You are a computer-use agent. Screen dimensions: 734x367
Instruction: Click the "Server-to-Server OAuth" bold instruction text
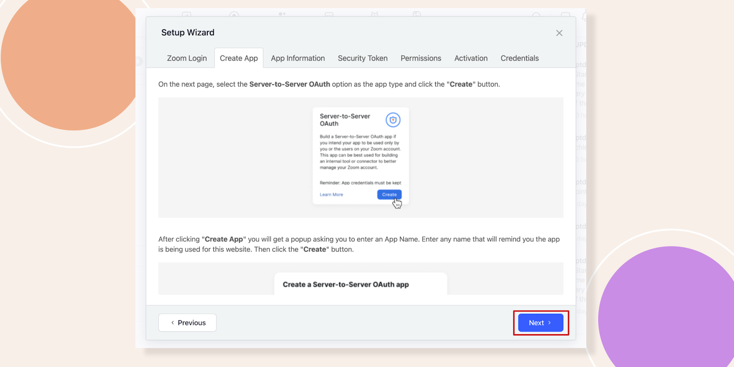[289, 84]
